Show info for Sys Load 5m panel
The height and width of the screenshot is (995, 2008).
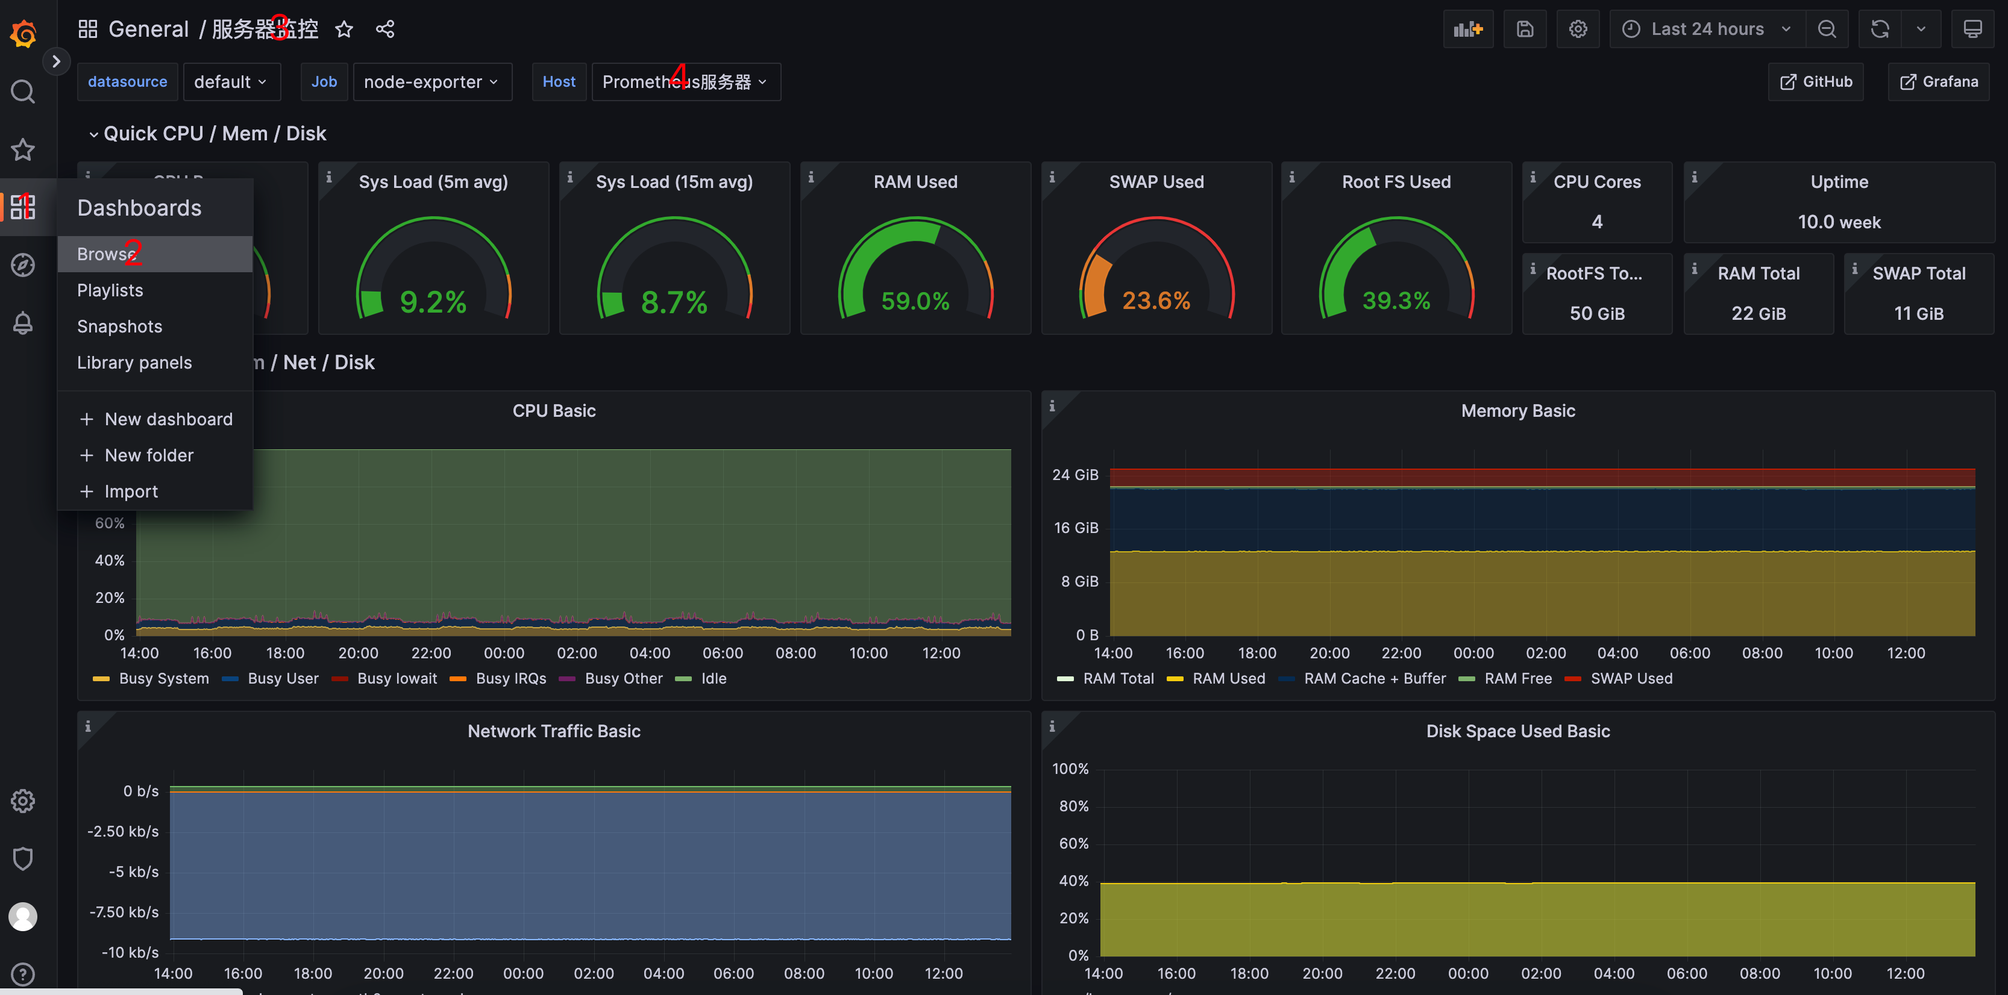pyautogui.click(x=329, y=177)
